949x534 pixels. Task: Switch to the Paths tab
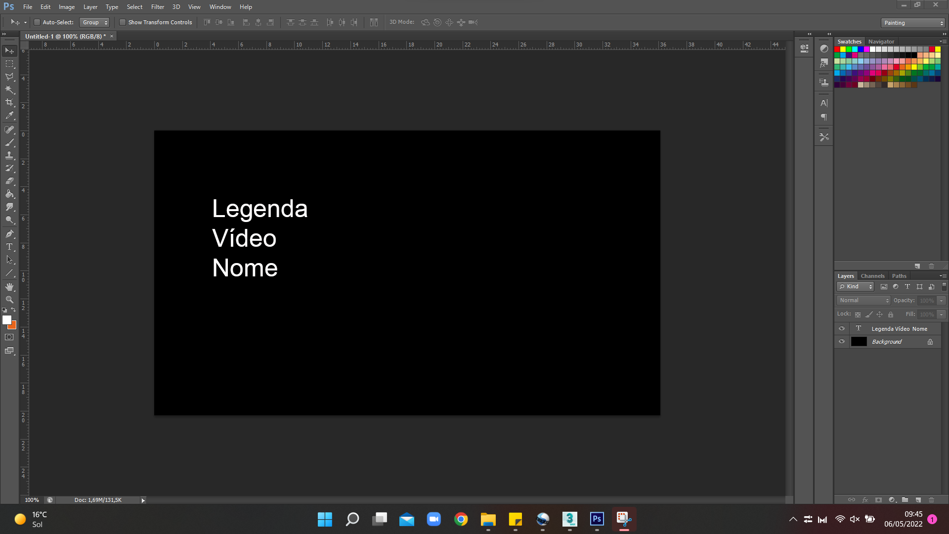pyautogui.click(x=899, y=276)
